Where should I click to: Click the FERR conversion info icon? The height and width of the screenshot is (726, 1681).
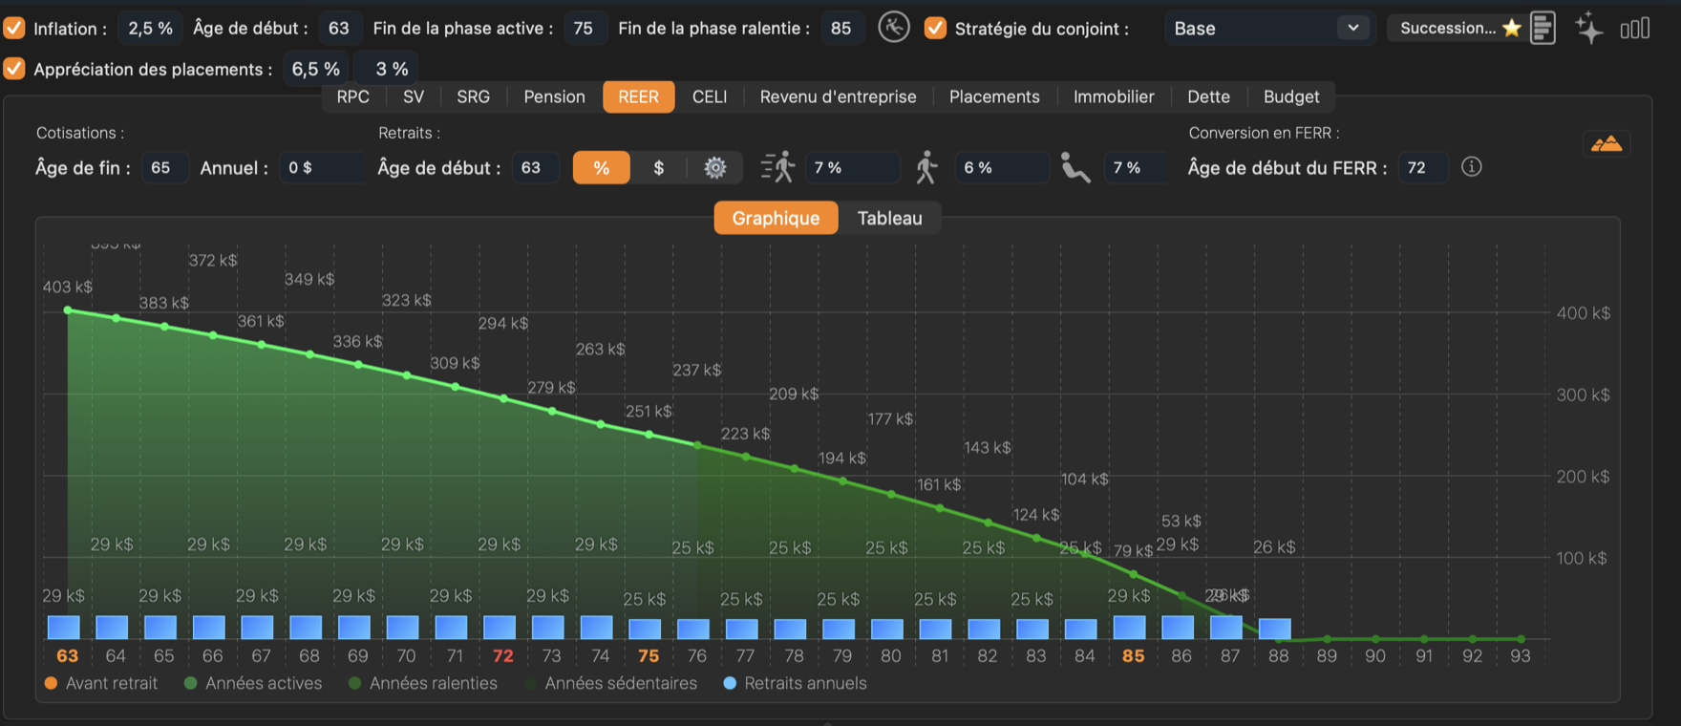tap(1472, 167)
